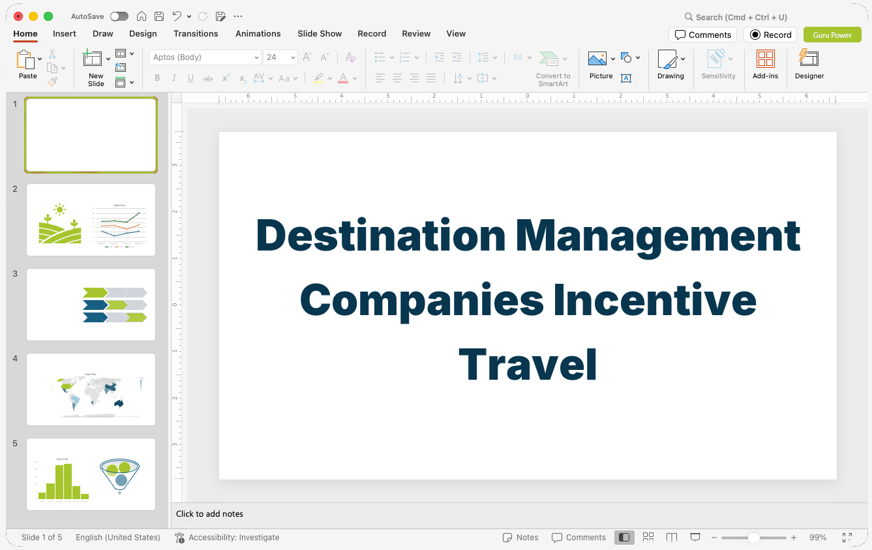Open the Insert tab
This screenshot has height=550, width=872.
coord(65,33)
